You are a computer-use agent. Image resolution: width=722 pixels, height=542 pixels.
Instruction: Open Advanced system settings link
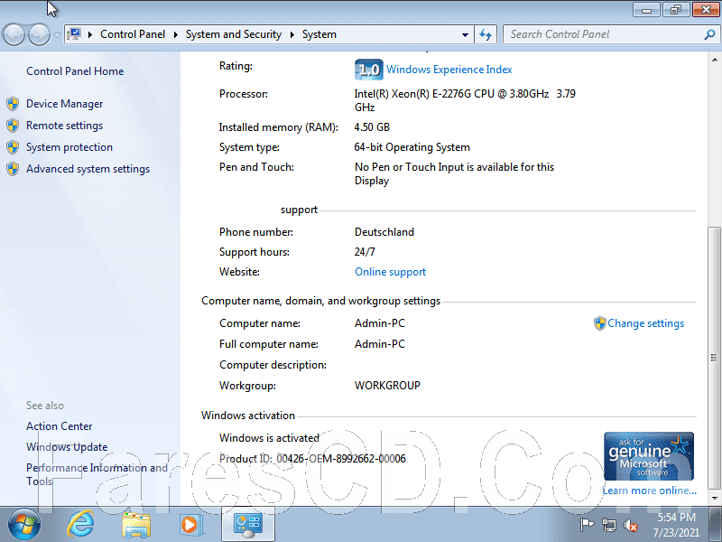88,169
